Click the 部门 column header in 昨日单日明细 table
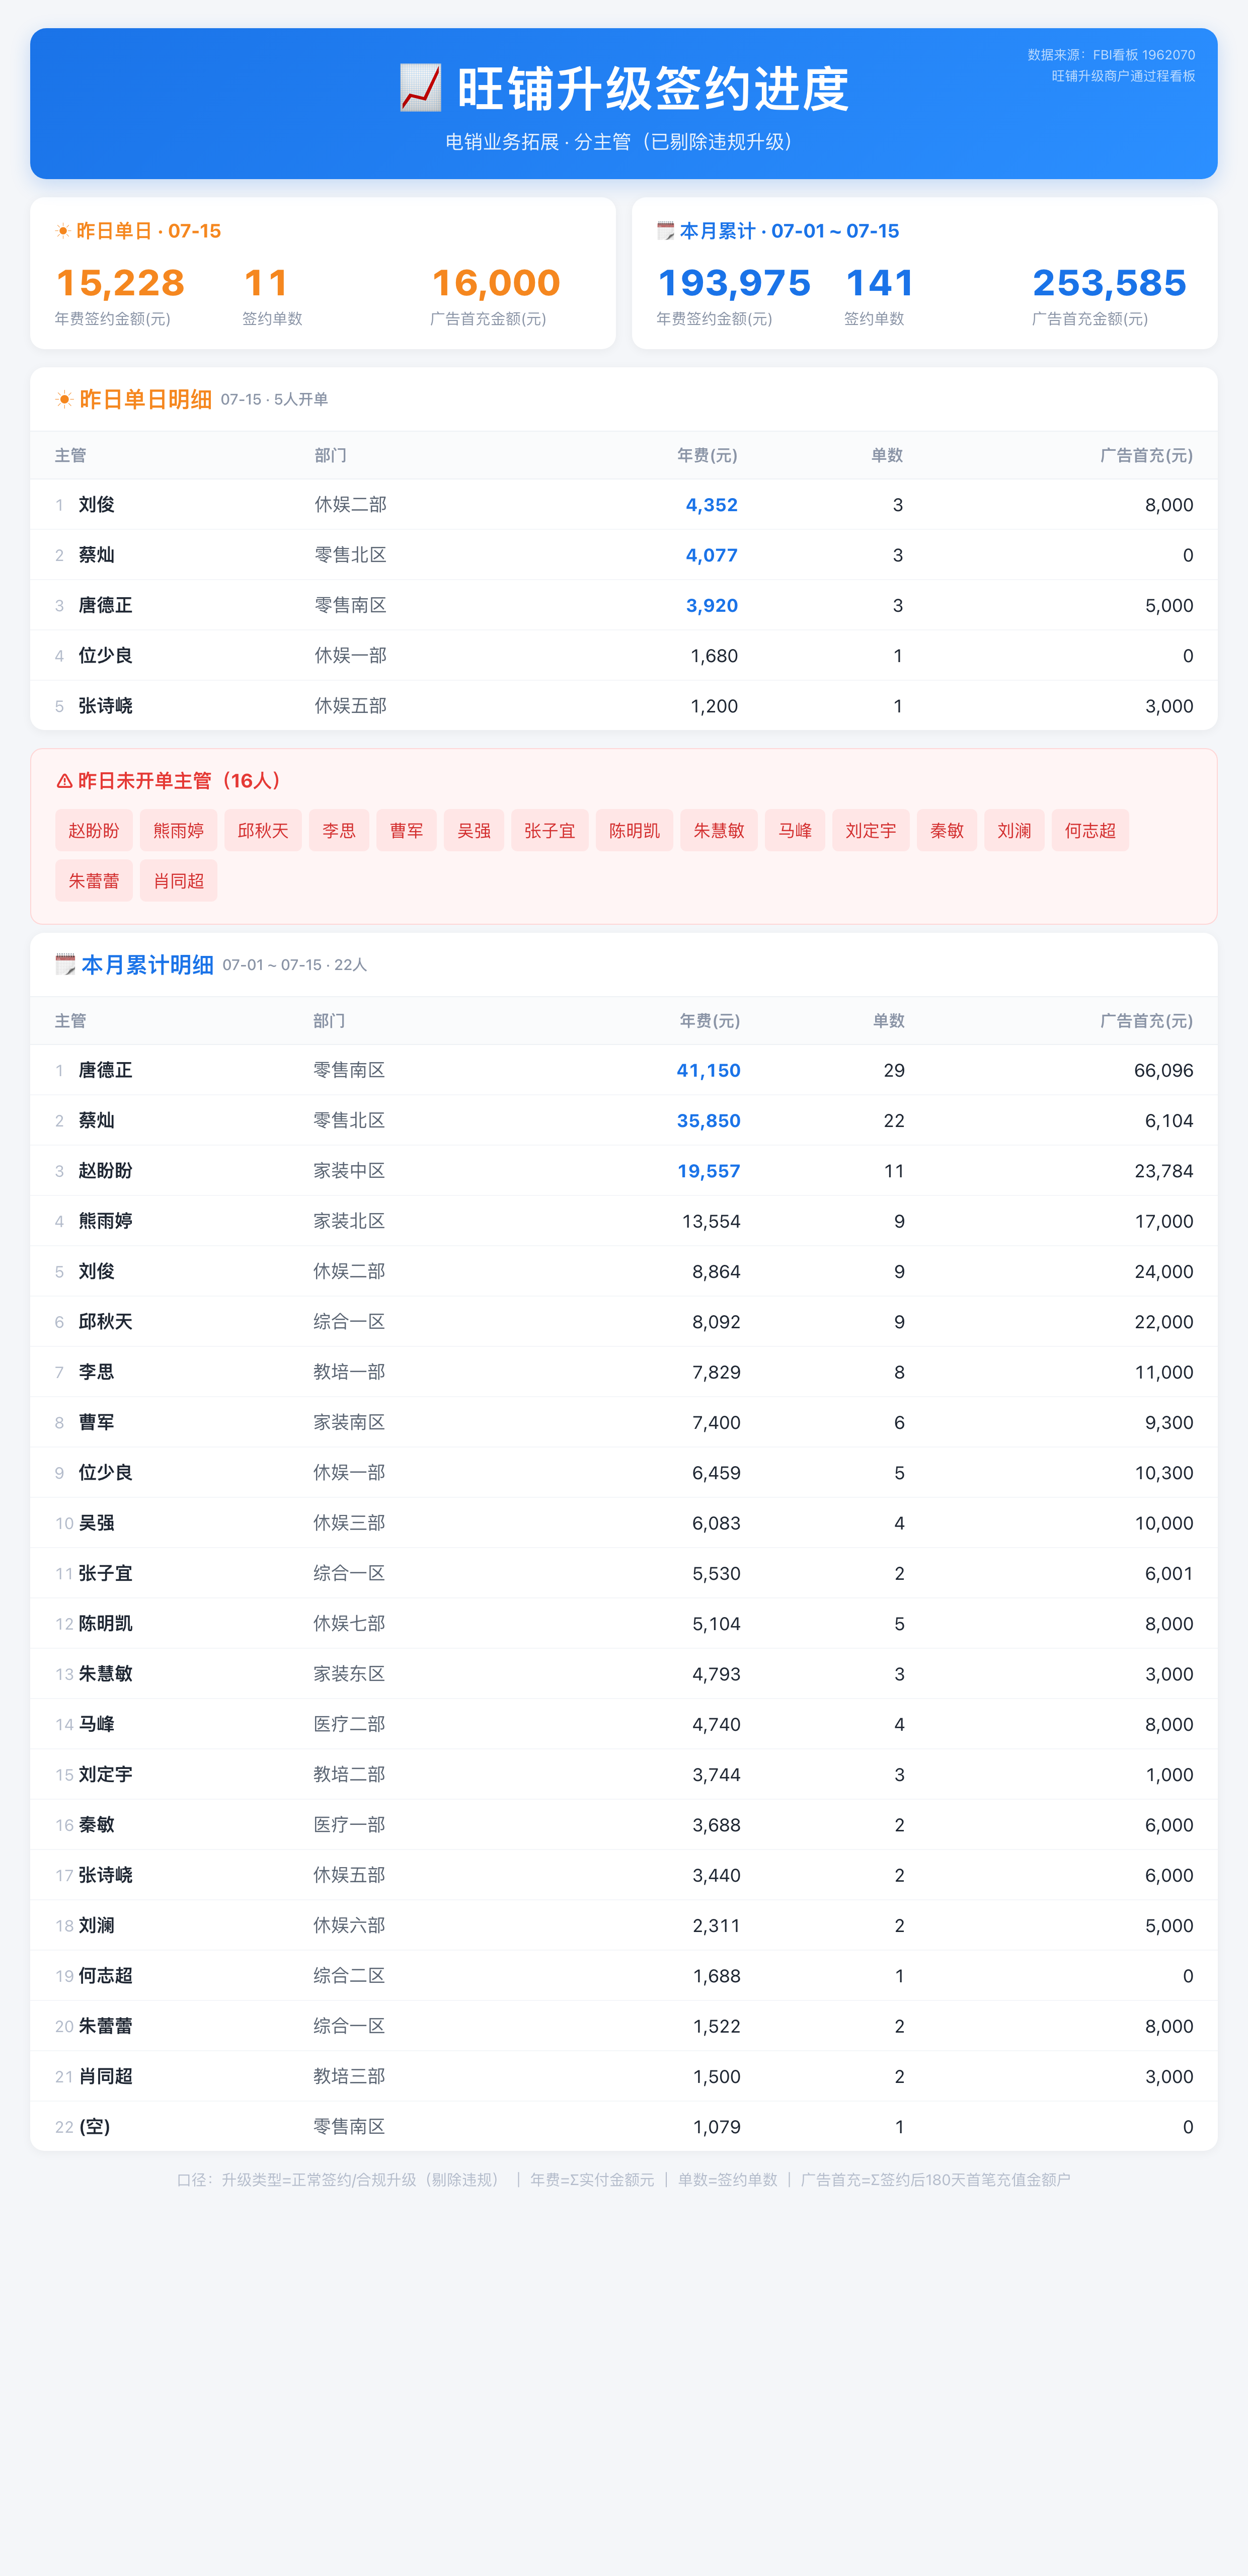1248x2576 pixels. coord(331,456)
